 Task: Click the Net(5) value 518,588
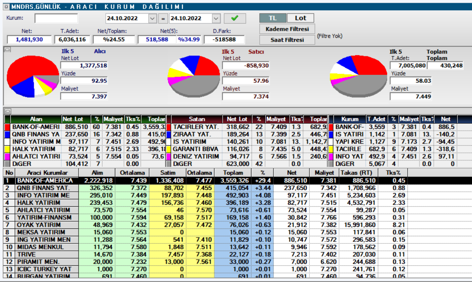pyautogui.click(x=157, y=39)
